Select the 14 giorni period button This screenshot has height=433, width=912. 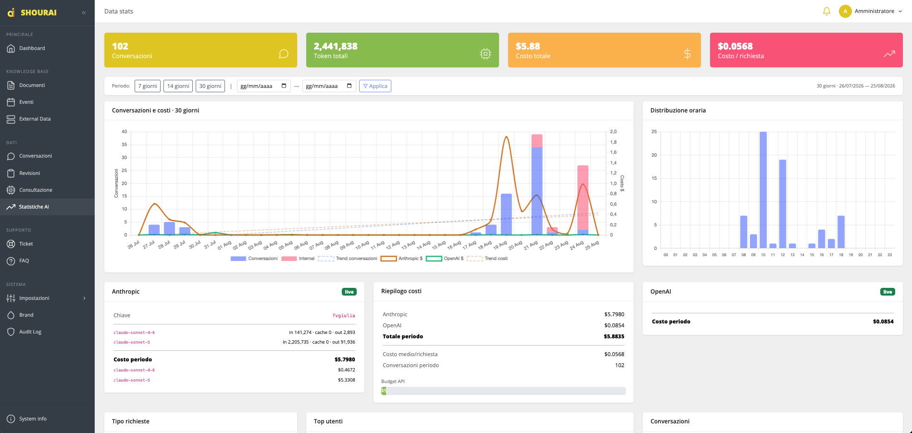(x=178, y=86)
